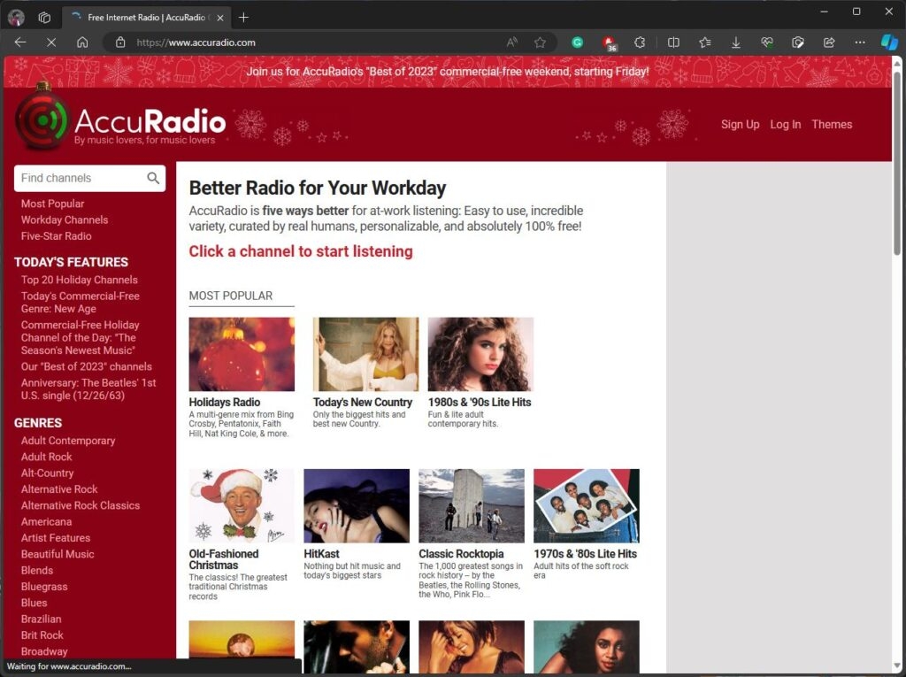Select Alt-Country genre
Image resolution: width=906 pixels, height=677 pixels.
47,473
